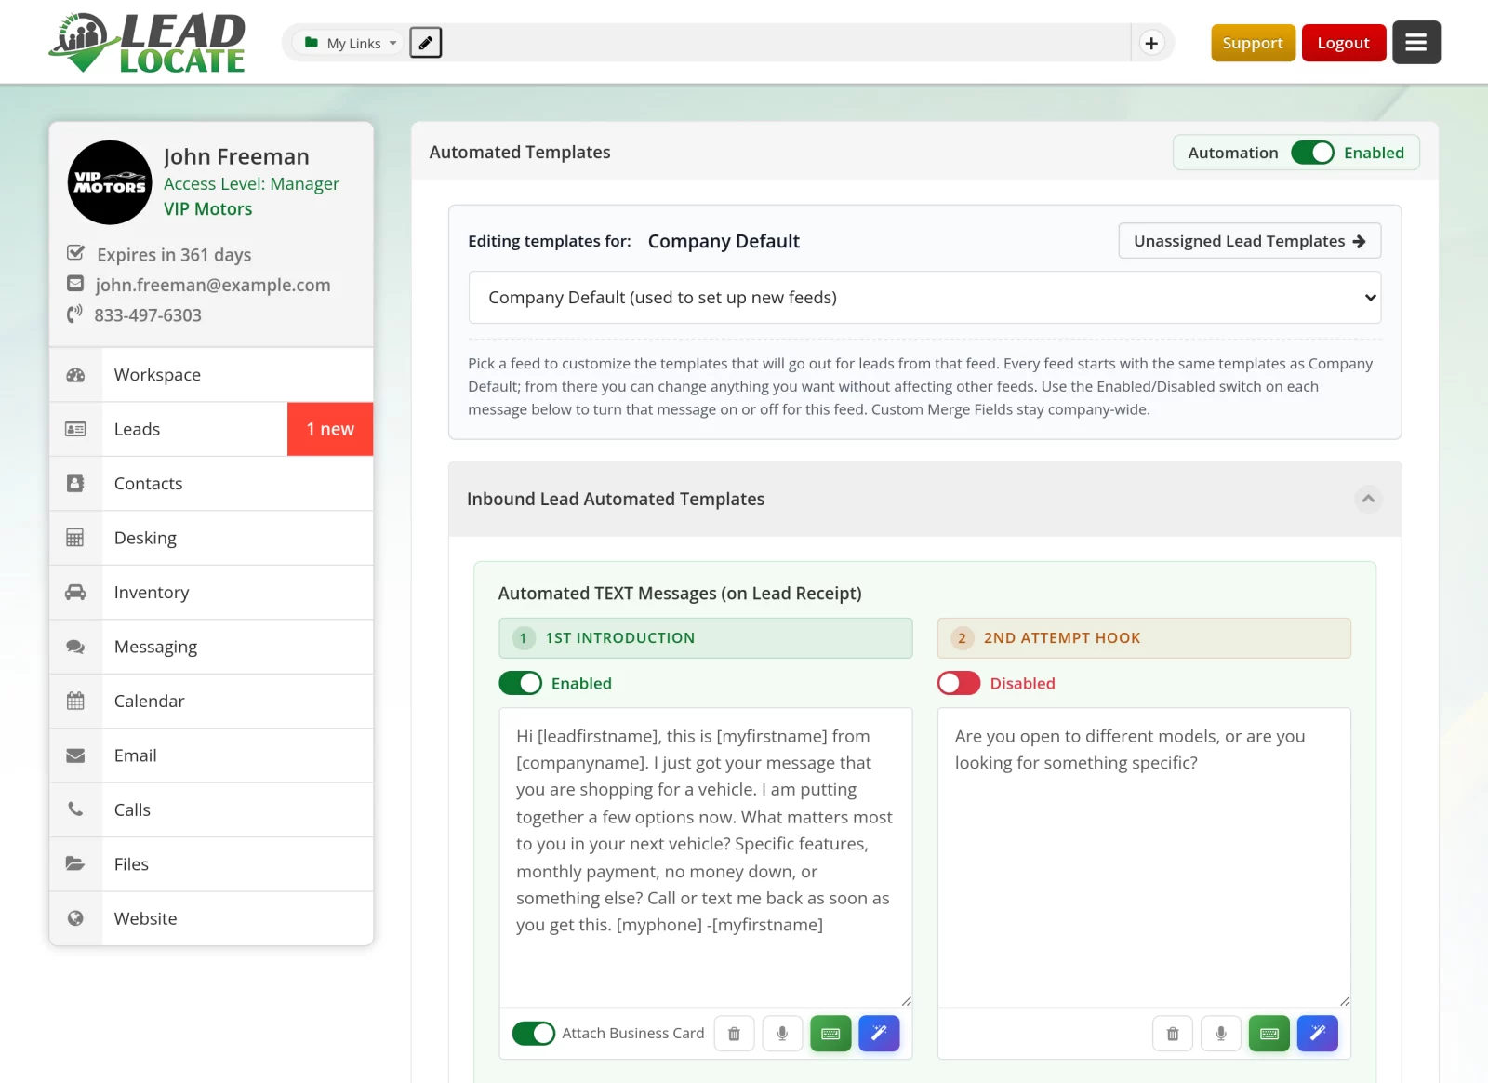
Task: Click green keyboard icon under 1st Introduction
Action: pos(830,1034)
